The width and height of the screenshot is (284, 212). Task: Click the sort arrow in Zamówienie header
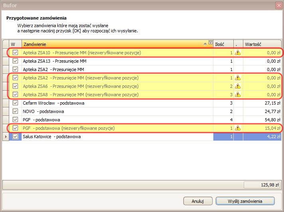205,44
